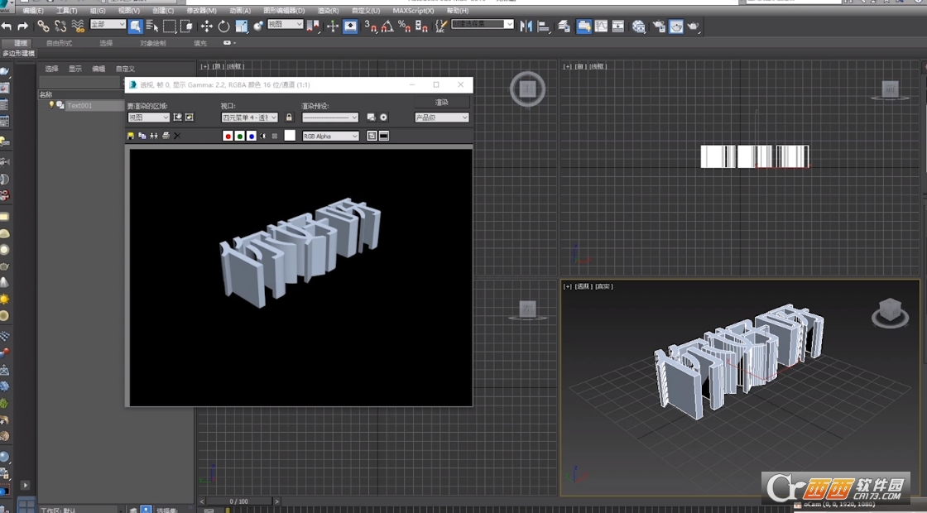
Task: Click the Undo arrow icon
Action: click(x=7, y=26)
